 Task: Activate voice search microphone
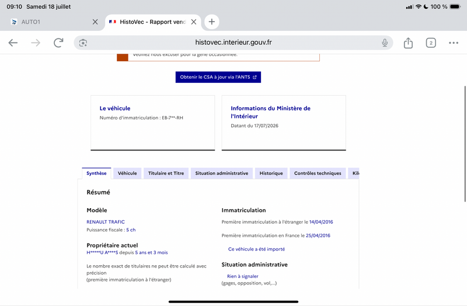click(385, 43)
